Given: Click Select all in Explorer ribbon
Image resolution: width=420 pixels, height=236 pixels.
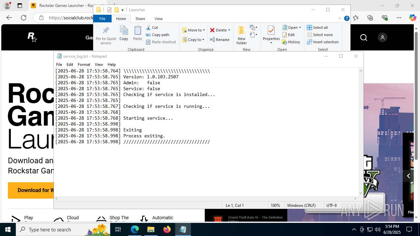Looking at the screenshot, I should [317, 28].
